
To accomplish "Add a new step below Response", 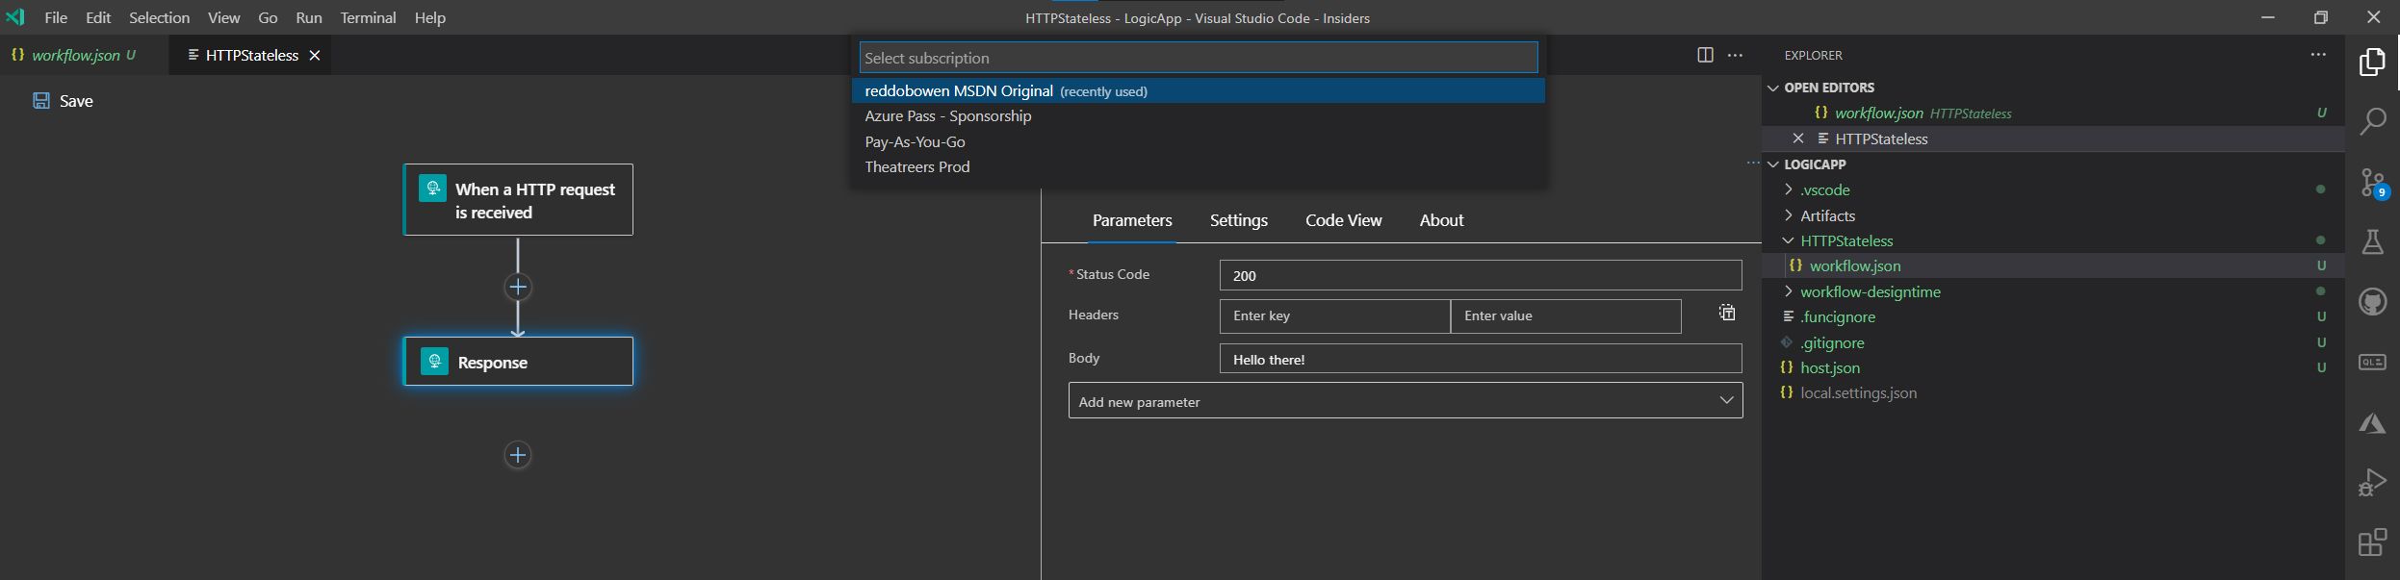I will 518,455.
